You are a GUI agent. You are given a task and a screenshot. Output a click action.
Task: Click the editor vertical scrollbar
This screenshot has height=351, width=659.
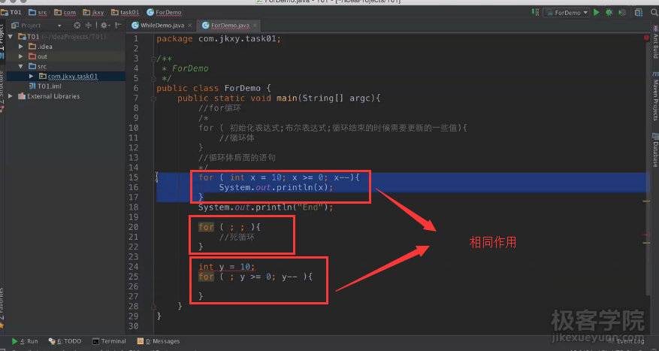tap(647, 168)
